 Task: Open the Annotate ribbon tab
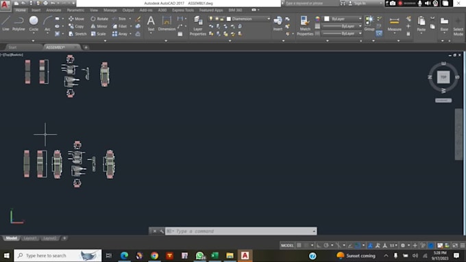coord(53,10)
